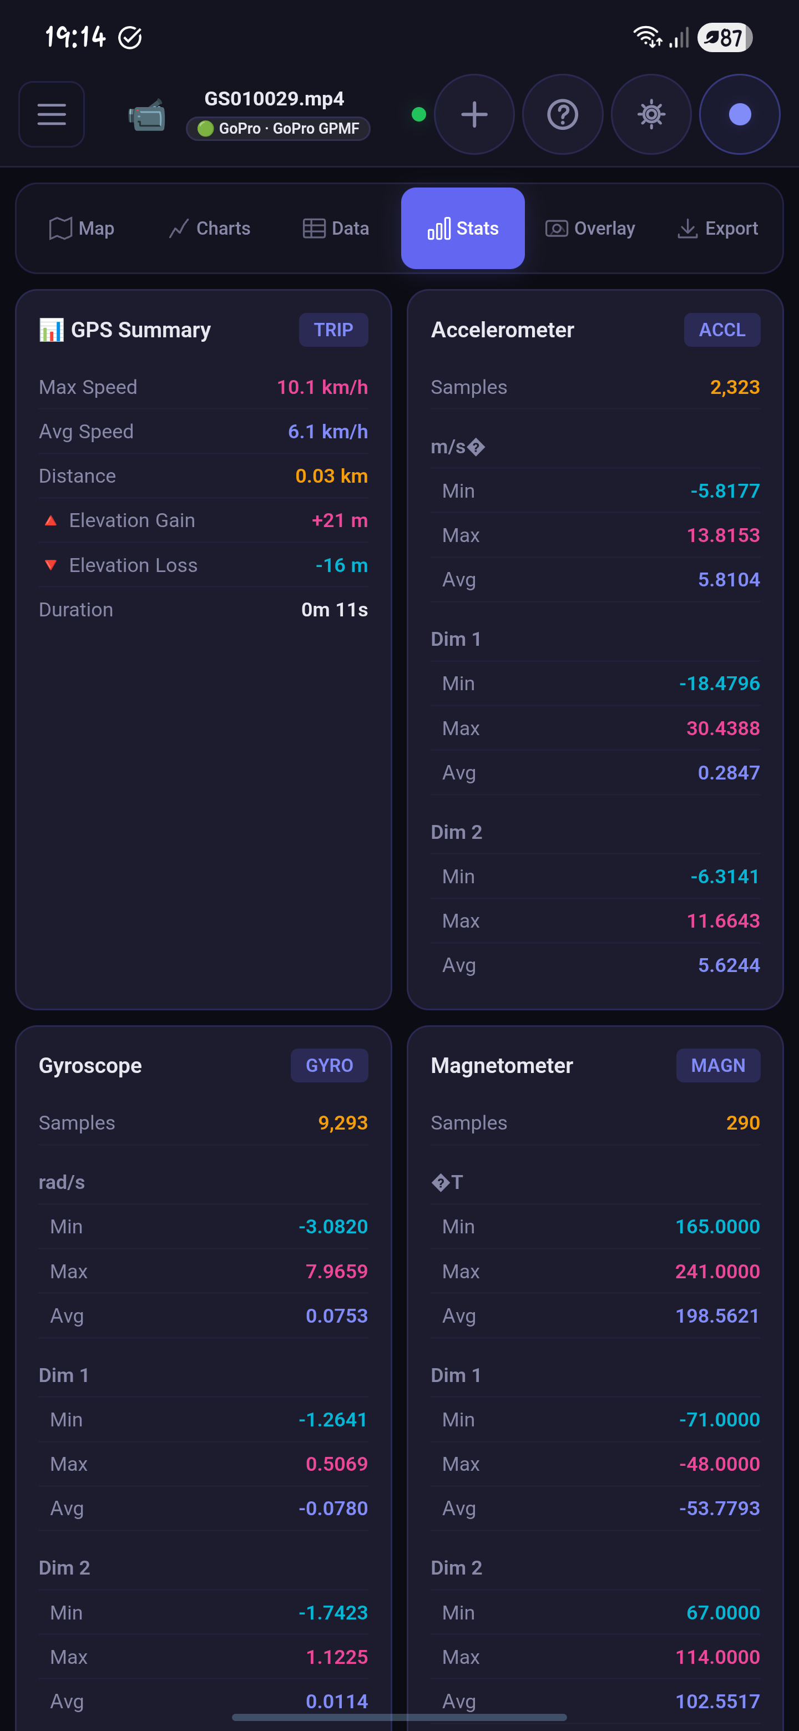Select Magnetometer Samples value 290
Screen dimensions: 799x1731
pyautogui.click(x=743, y=1122)
